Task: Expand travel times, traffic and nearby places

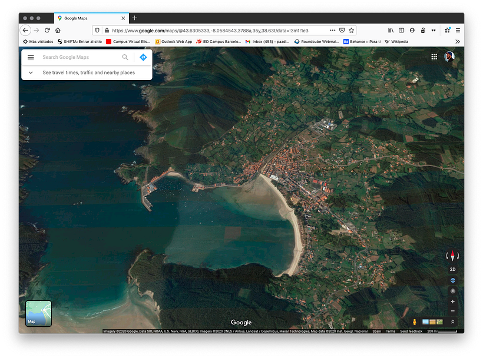Action: tap(31, 72)
